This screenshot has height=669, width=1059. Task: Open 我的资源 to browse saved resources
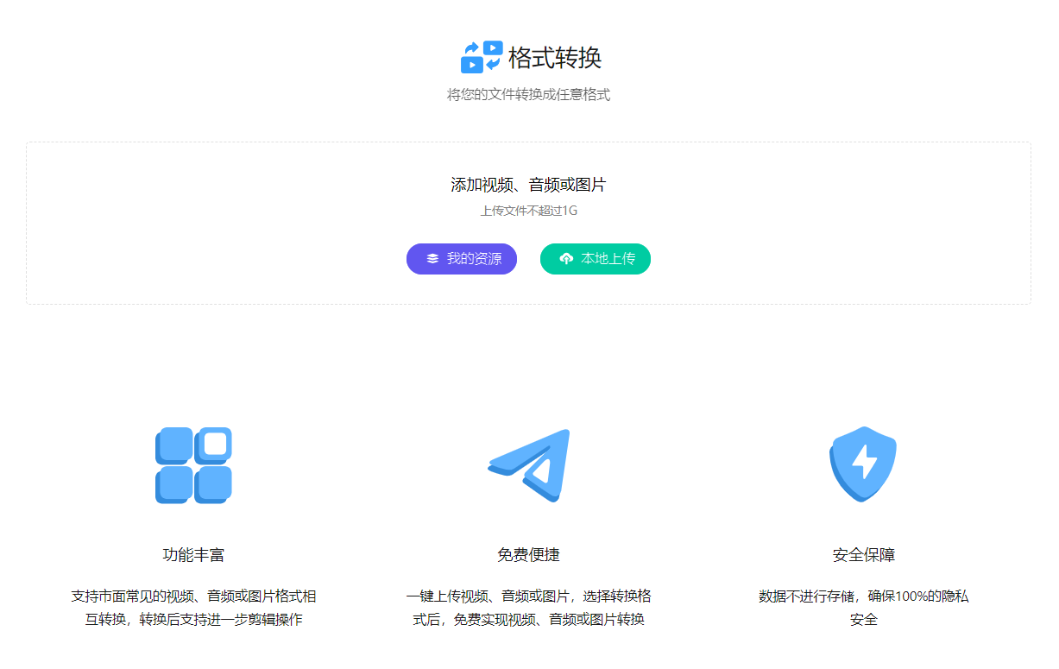click(x=462, y=258)
